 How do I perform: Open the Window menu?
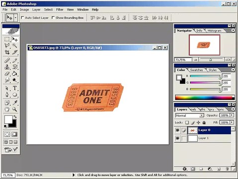[x=82, y=9]
